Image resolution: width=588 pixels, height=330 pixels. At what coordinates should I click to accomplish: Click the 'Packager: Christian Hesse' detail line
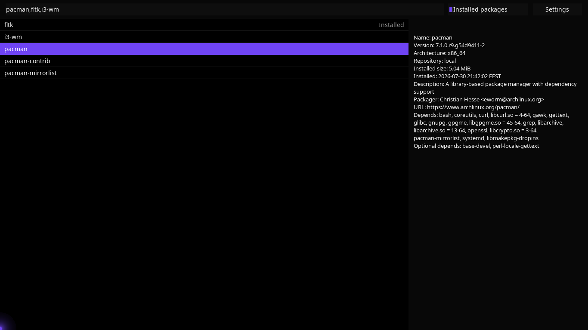tap(479, 99)
